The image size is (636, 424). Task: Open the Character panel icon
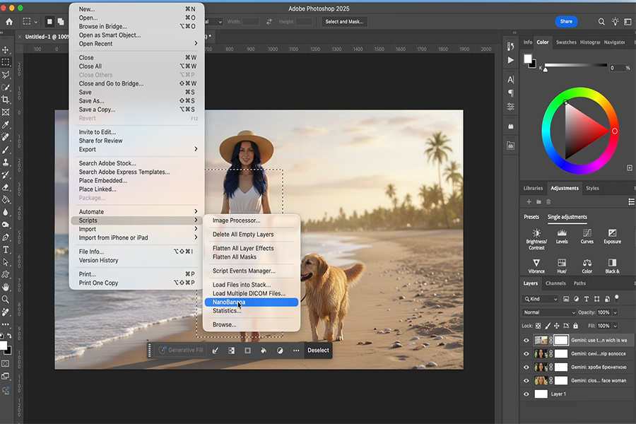511,80
